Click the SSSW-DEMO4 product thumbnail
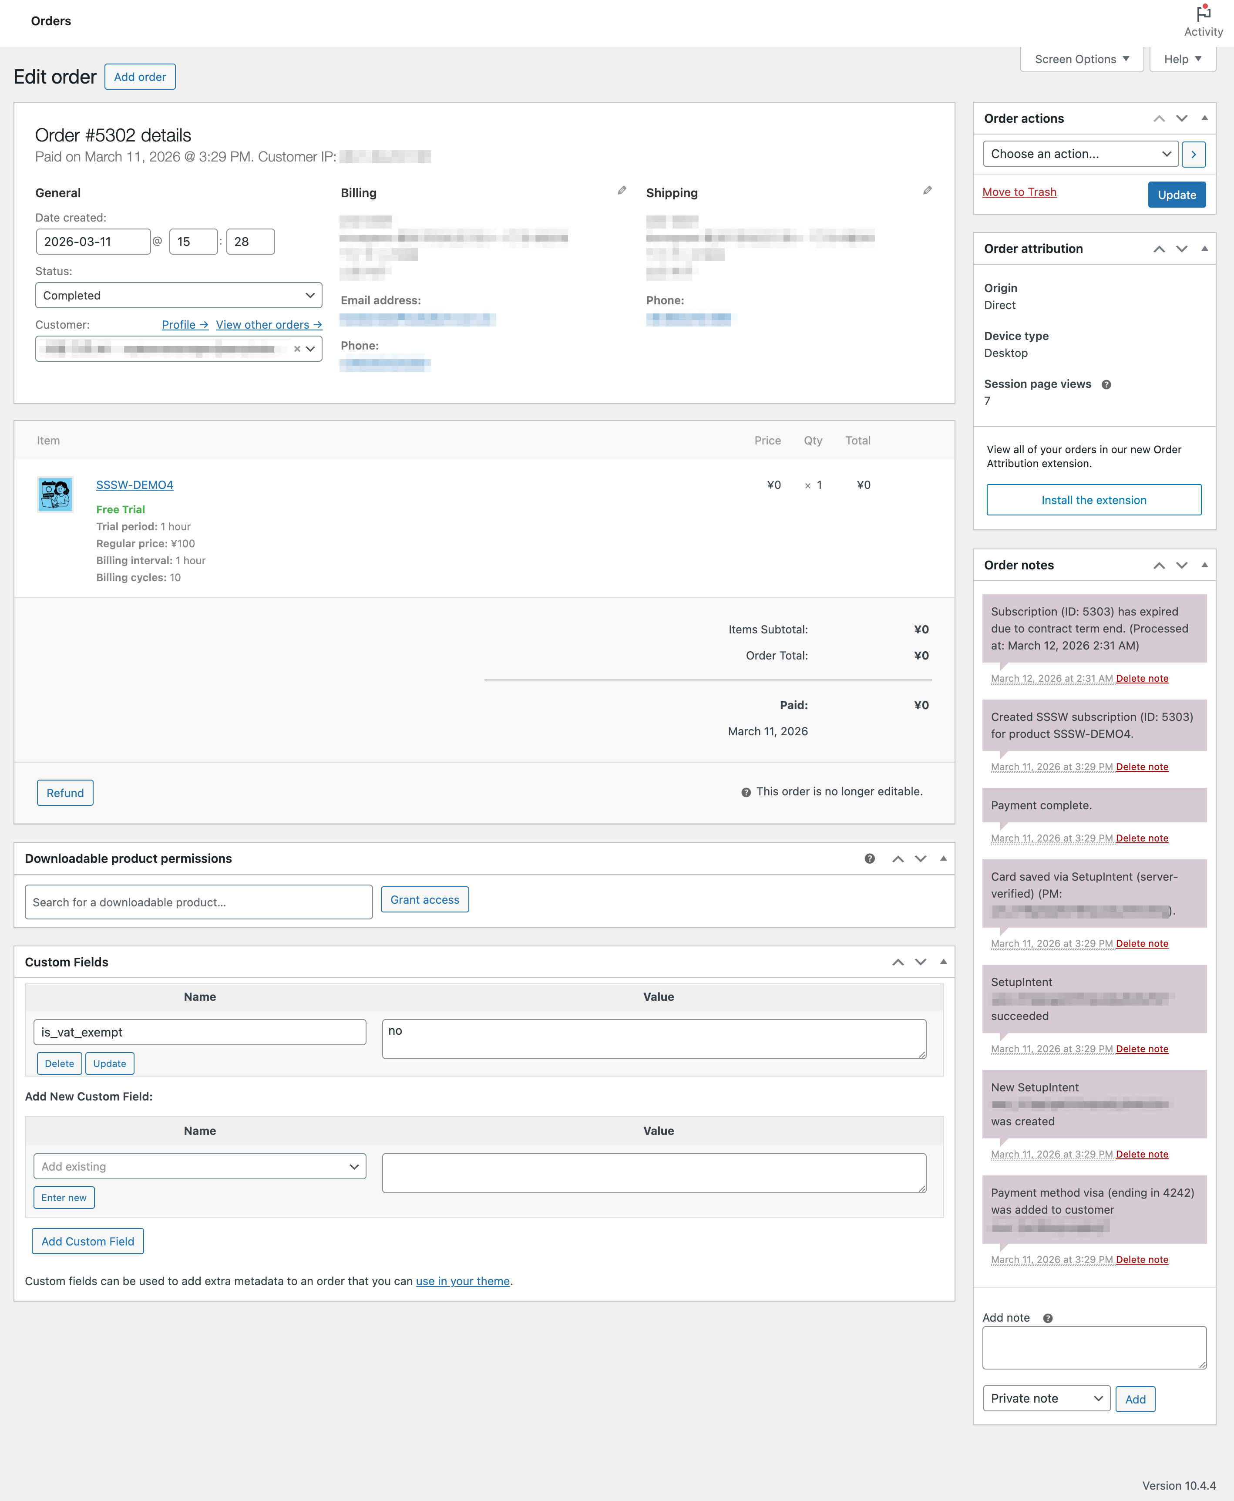 [55, 494]
